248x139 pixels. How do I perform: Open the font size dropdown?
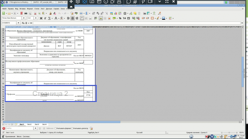pos(36,18)
